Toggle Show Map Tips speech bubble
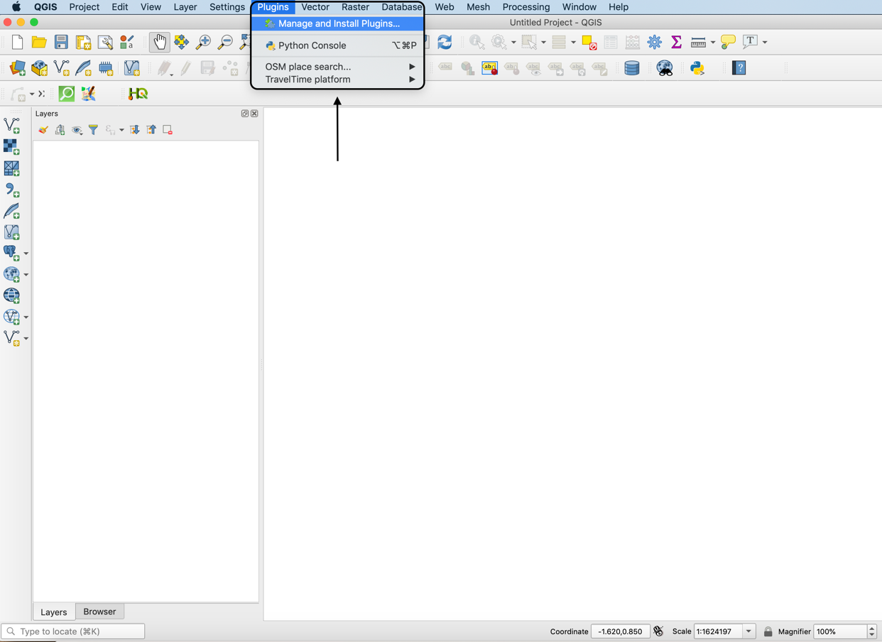The image size is (882, 642). tap(728, 43)
